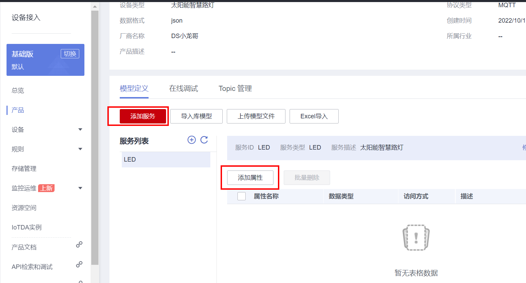Click the sidebar vertical scrollbar thumb
Viewport: 526px width, 283px height.
pyautogui.click(x=95, y=137)
